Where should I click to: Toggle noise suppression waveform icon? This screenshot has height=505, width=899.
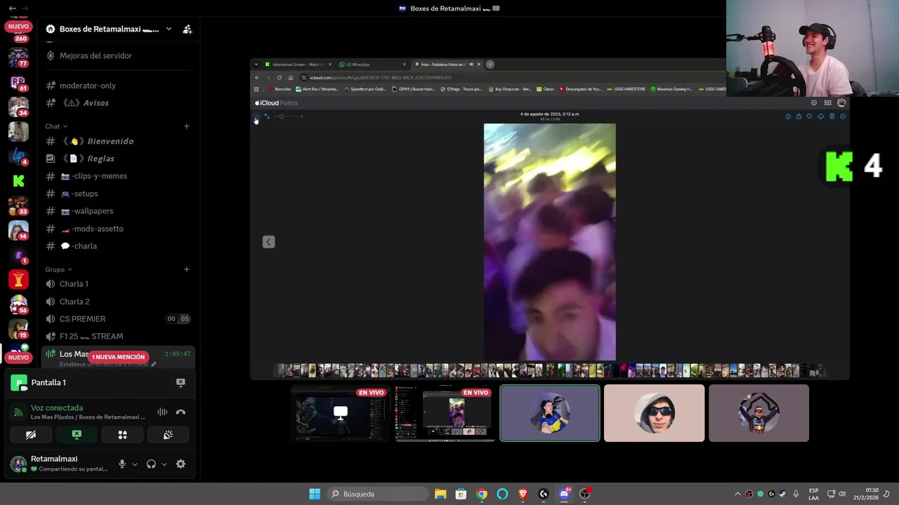tap(162, 412)
